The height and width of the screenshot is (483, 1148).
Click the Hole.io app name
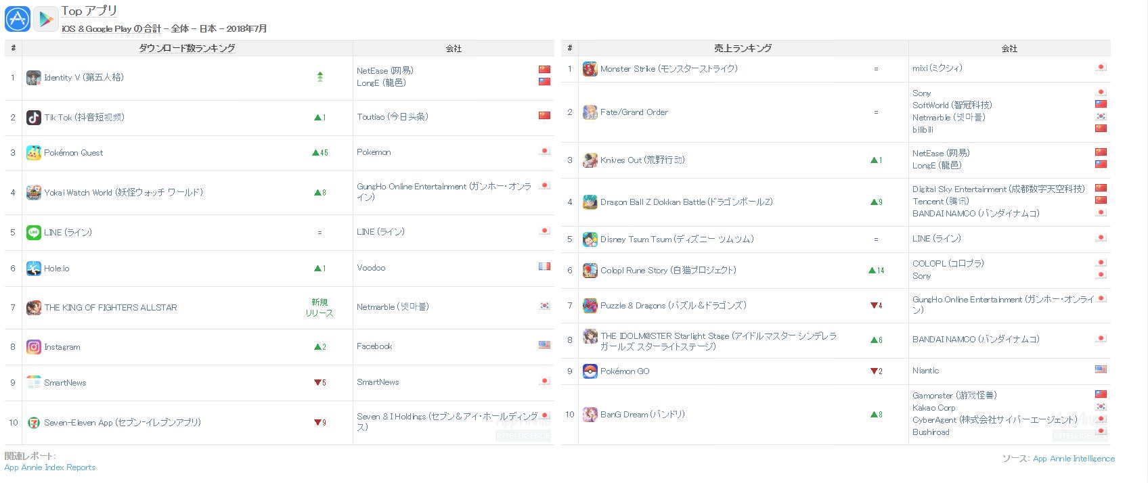[x=57, y=269]
